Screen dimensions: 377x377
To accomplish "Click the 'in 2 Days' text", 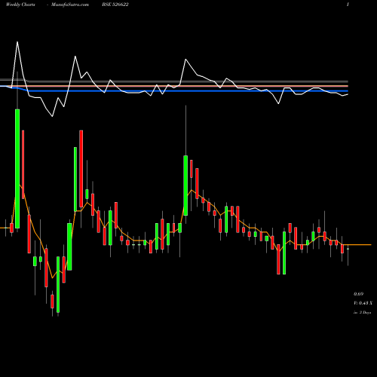I will coord(362,313).
